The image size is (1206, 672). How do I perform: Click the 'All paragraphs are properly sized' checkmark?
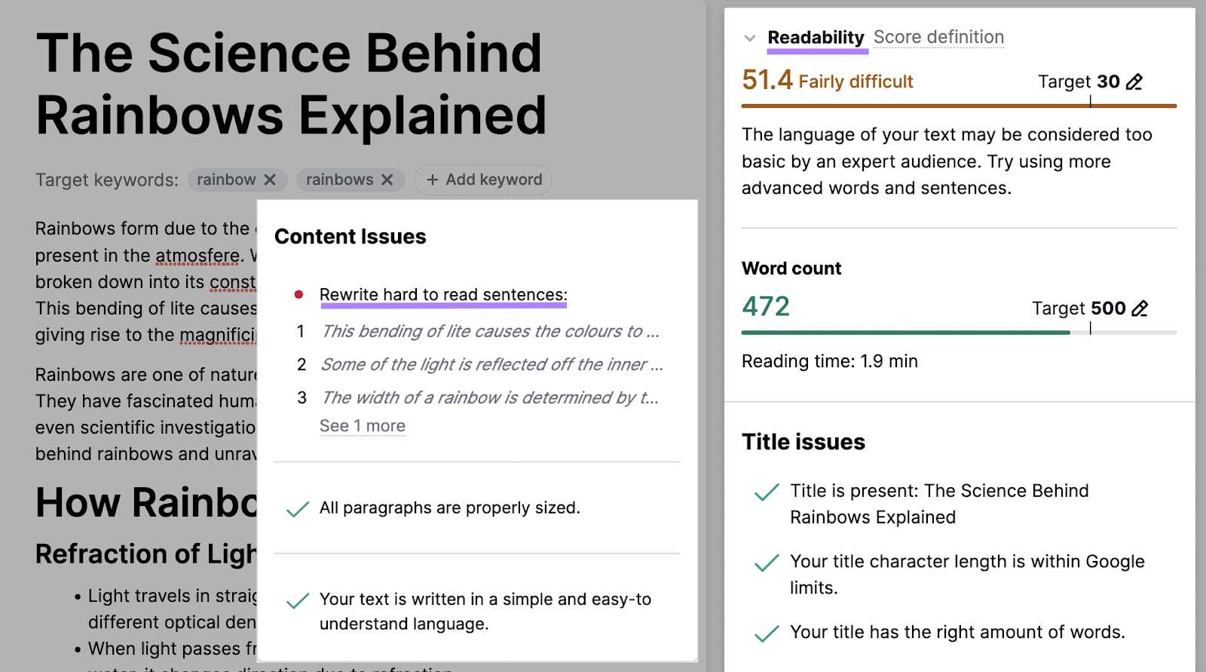click(x=298, y=509)
